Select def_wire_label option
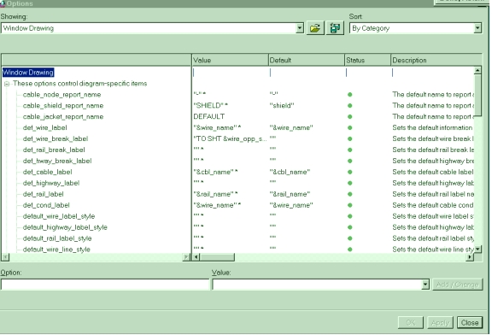Screen dimensions: 492x335 45,128
